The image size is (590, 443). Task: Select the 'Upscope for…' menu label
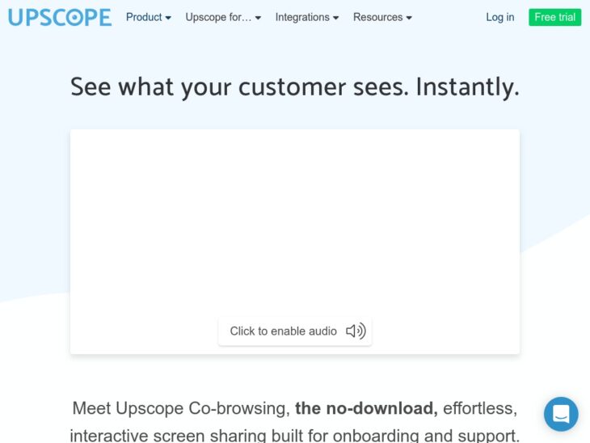[218, 17]
